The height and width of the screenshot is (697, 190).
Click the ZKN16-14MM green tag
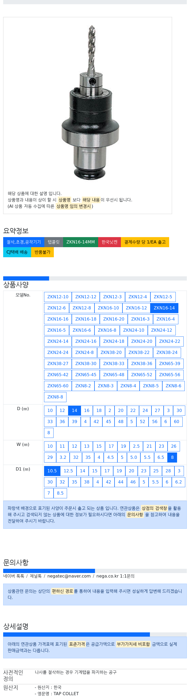(x=80, y=242)
